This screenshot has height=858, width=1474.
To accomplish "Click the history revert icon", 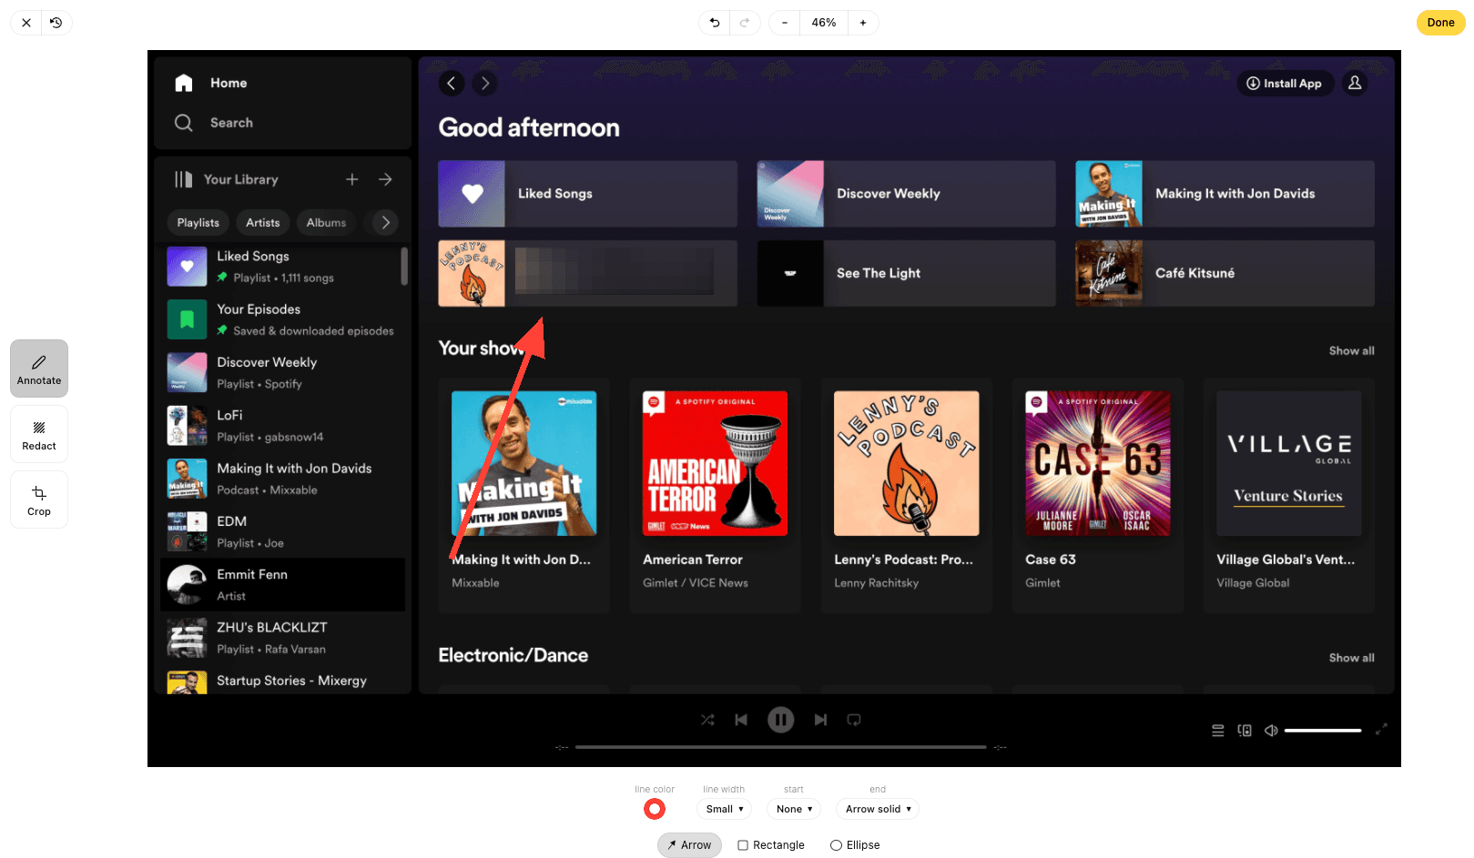I will tap(56, 23).
